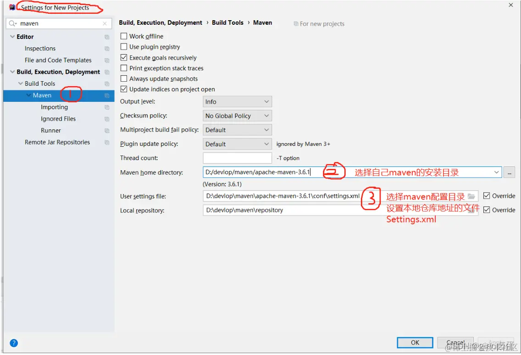Viewport: 521px width, 355px height.
Task: Click the folder browse icon in User settings file
Action: pos(471,196)
